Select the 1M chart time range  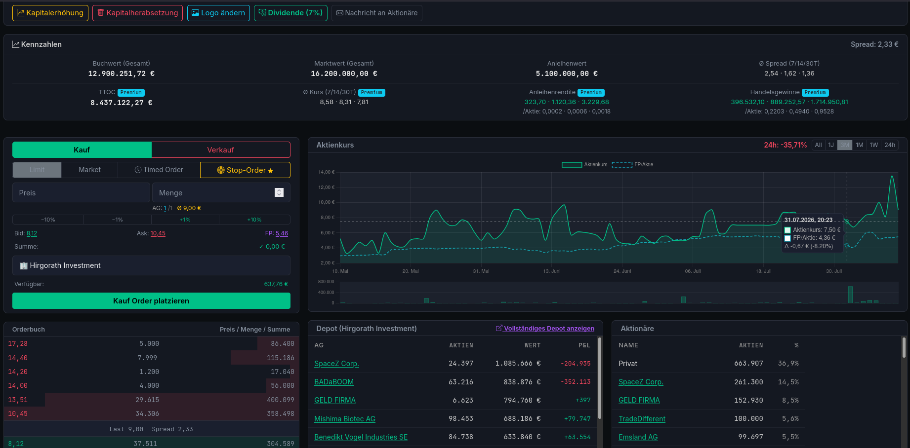point(860,145)
